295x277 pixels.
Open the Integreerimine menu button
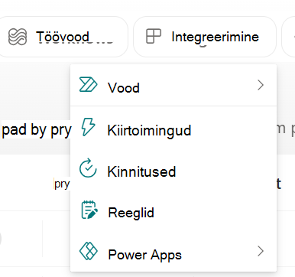coord(205,37)
